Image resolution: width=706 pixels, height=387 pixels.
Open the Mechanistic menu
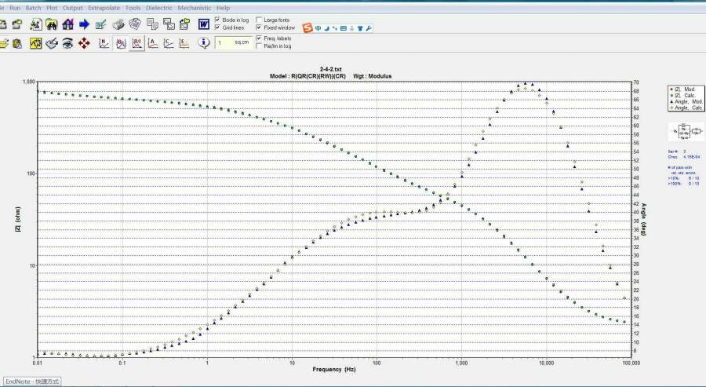coord(195,8)
